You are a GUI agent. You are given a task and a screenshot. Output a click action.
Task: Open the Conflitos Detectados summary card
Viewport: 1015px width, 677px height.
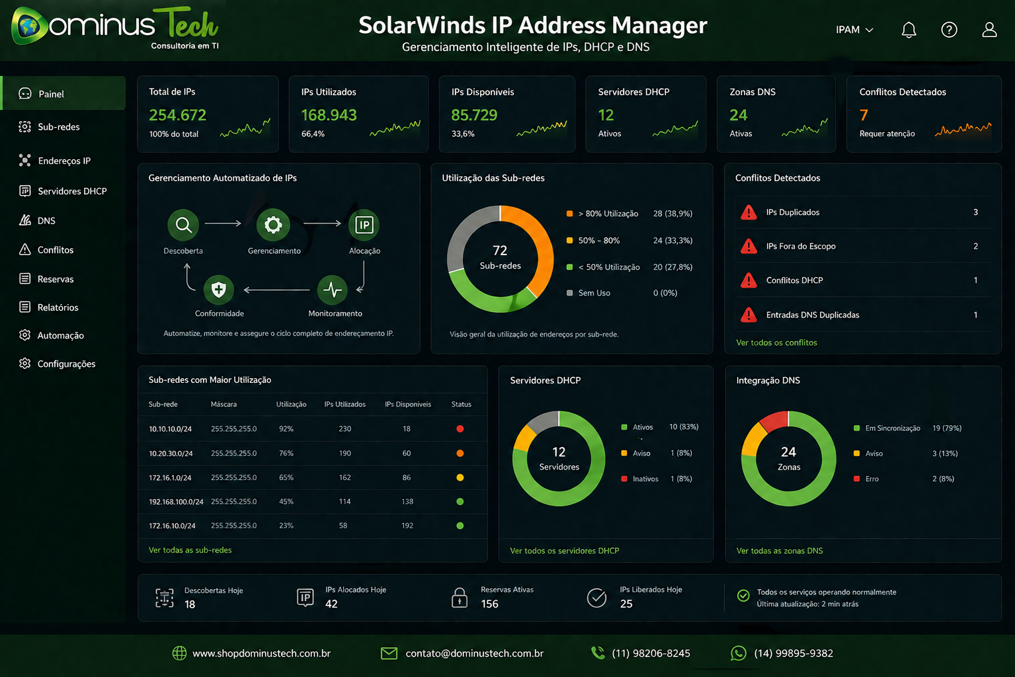click(924, 114)
